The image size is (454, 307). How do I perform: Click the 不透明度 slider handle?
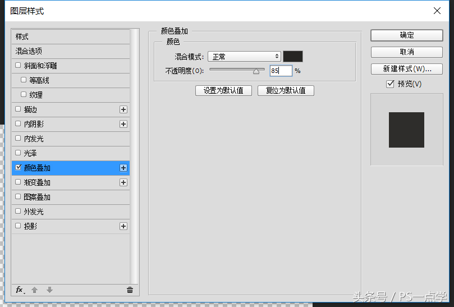(256, 71)
